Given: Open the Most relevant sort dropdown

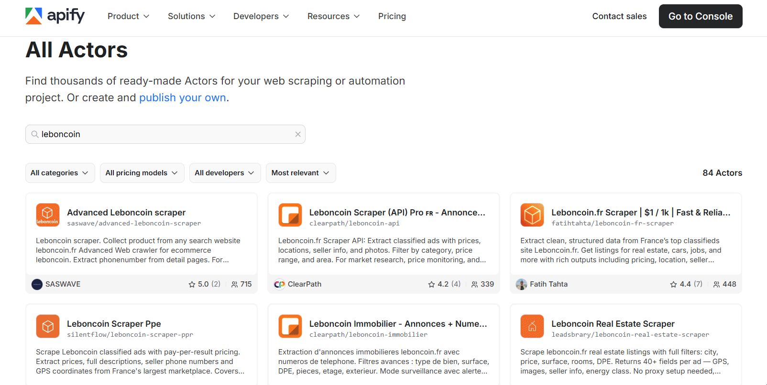Looking at the screenshot, I should click(x=301, y=173).
